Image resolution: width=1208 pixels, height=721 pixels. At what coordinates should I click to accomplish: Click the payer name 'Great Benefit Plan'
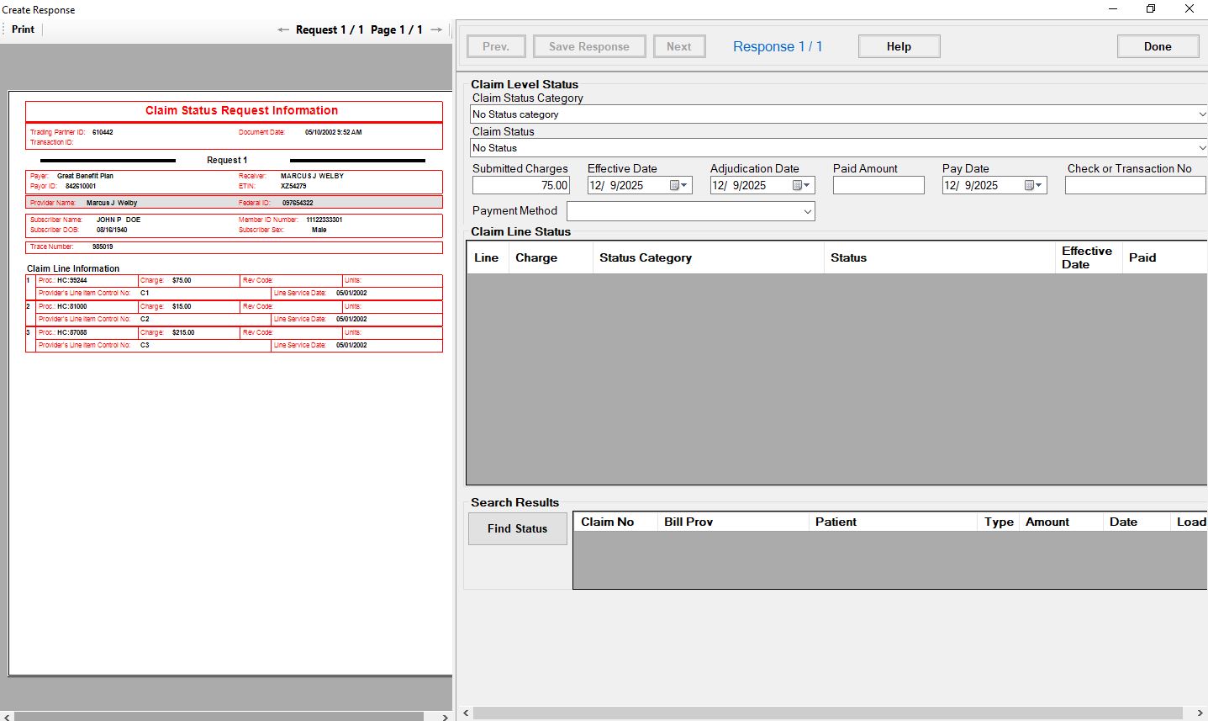coord(85,176)
